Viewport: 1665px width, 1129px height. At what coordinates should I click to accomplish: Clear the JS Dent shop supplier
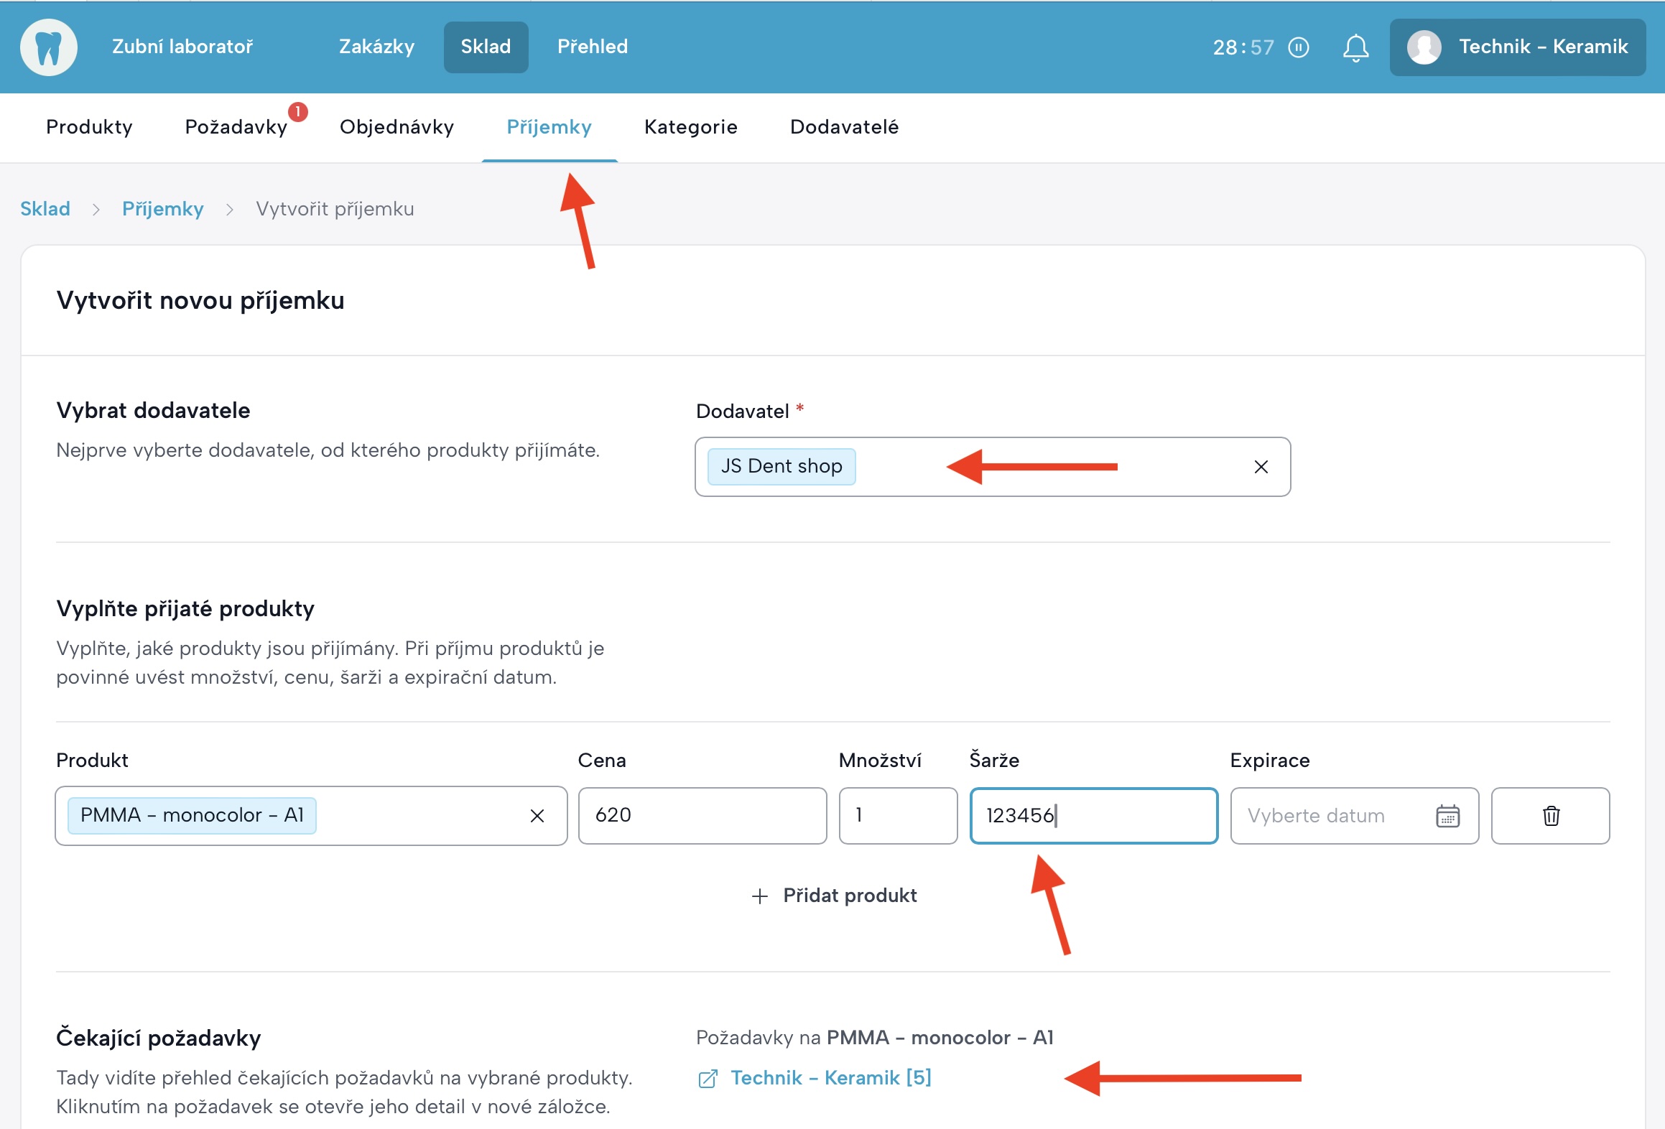point(1261,467)
